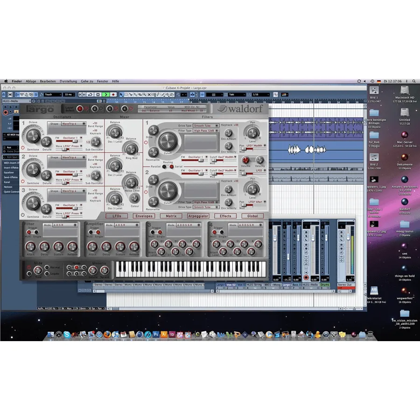
Task: Select Largo layer 4 button
Action: coord(125,109)
